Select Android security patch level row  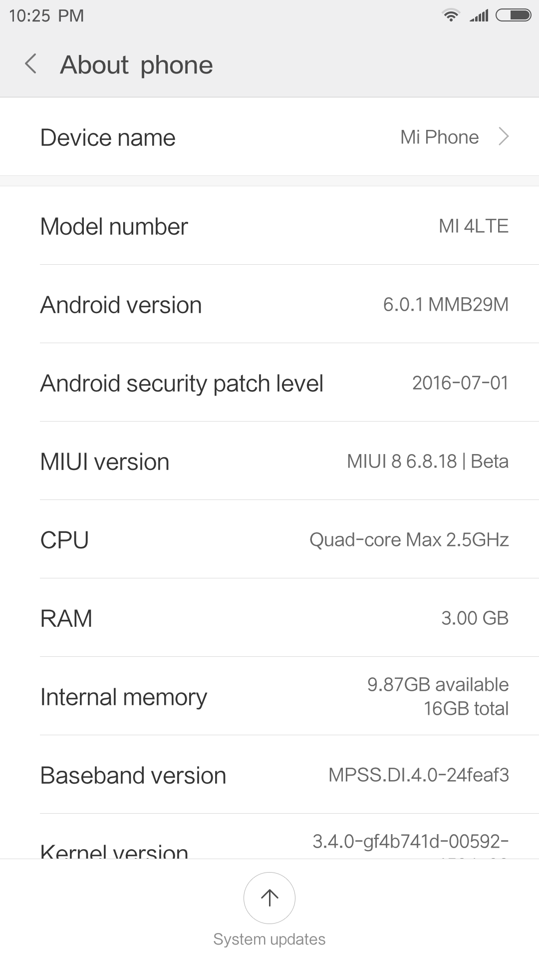269,383
